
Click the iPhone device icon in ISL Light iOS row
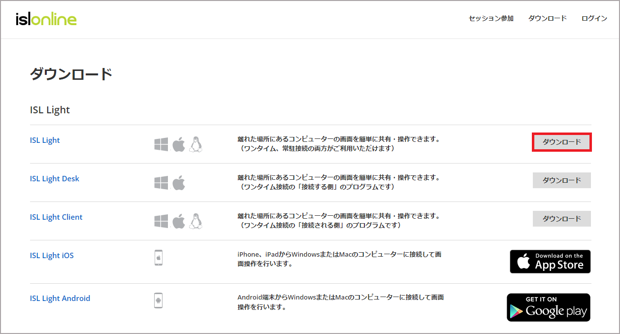click(x=158, y=258)
